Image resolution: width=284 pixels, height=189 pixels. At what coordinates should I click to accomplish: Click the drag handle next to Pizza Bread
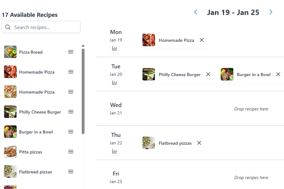[71, 52]
